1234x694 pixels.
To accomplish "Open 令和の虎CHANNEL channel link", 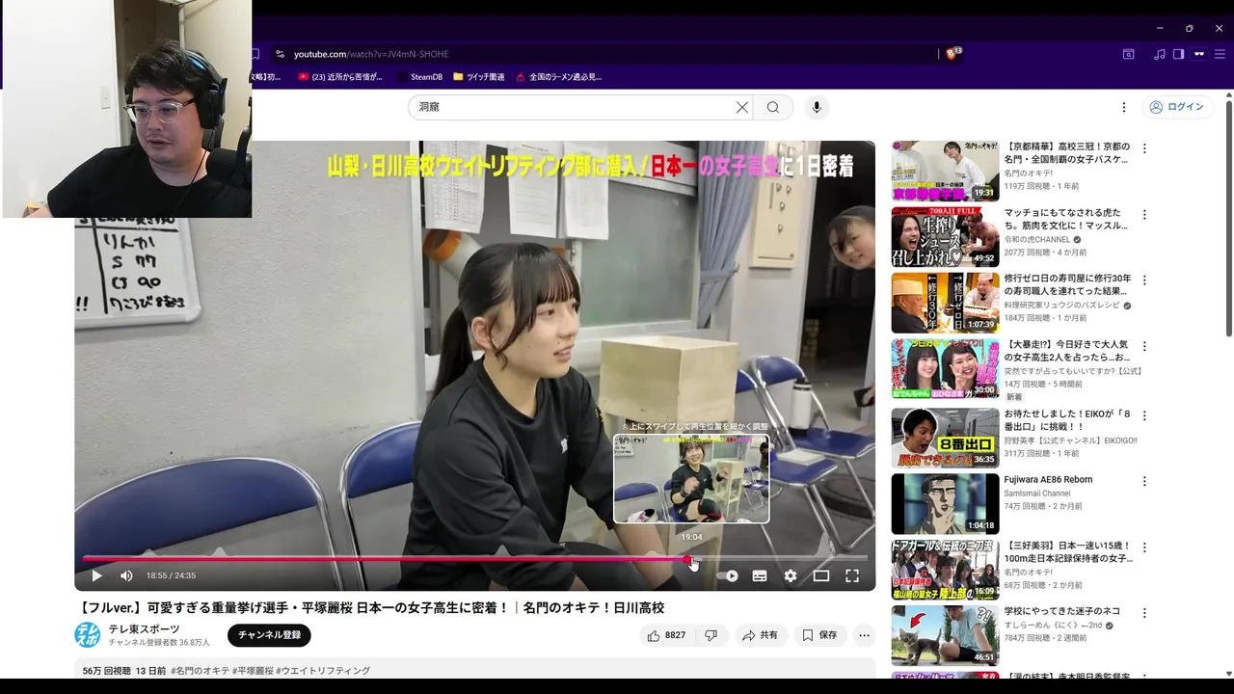I will tap(1037, 239).
